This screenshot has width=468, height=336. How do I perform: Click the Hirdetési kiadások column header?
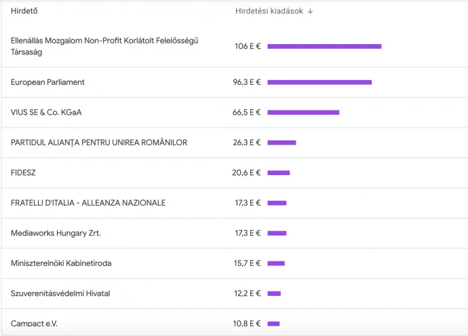(x=269, y=11)
